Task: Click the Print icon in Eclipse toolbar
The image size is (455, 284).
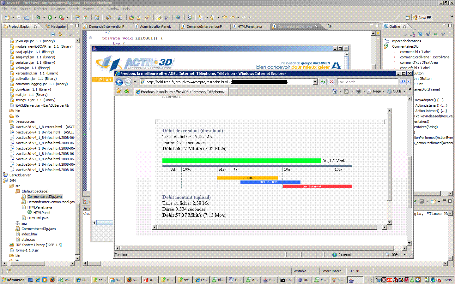Action: (x=27, y=17)
